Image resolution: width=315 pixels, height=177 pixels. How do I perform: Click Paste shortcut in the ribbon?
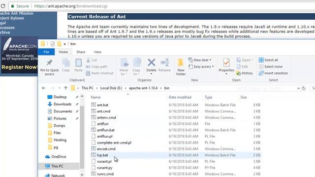[99, 73]
